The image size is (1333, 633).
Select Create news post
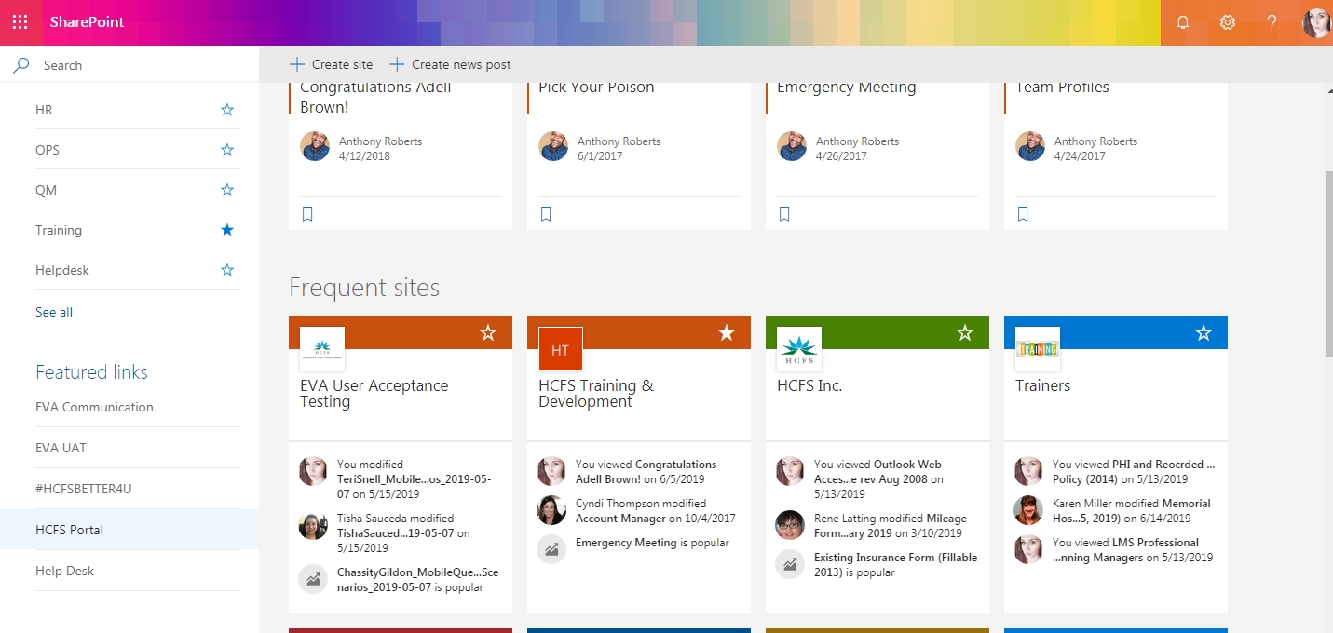point(451,64)
